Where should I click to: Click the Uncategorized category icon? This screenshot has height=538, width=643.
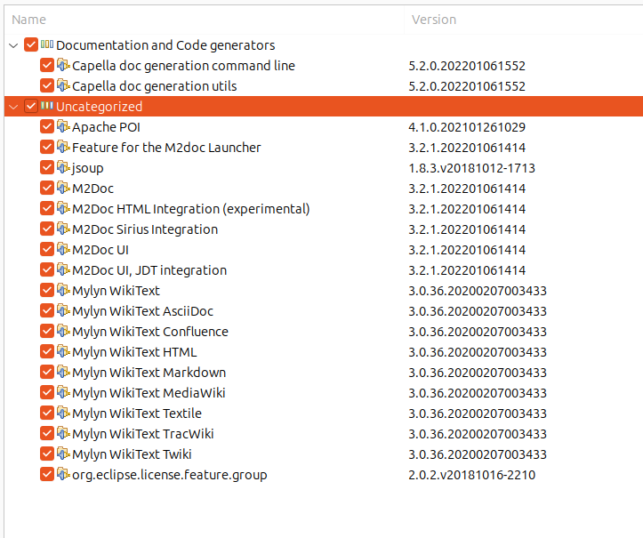[x=47, y=106]
